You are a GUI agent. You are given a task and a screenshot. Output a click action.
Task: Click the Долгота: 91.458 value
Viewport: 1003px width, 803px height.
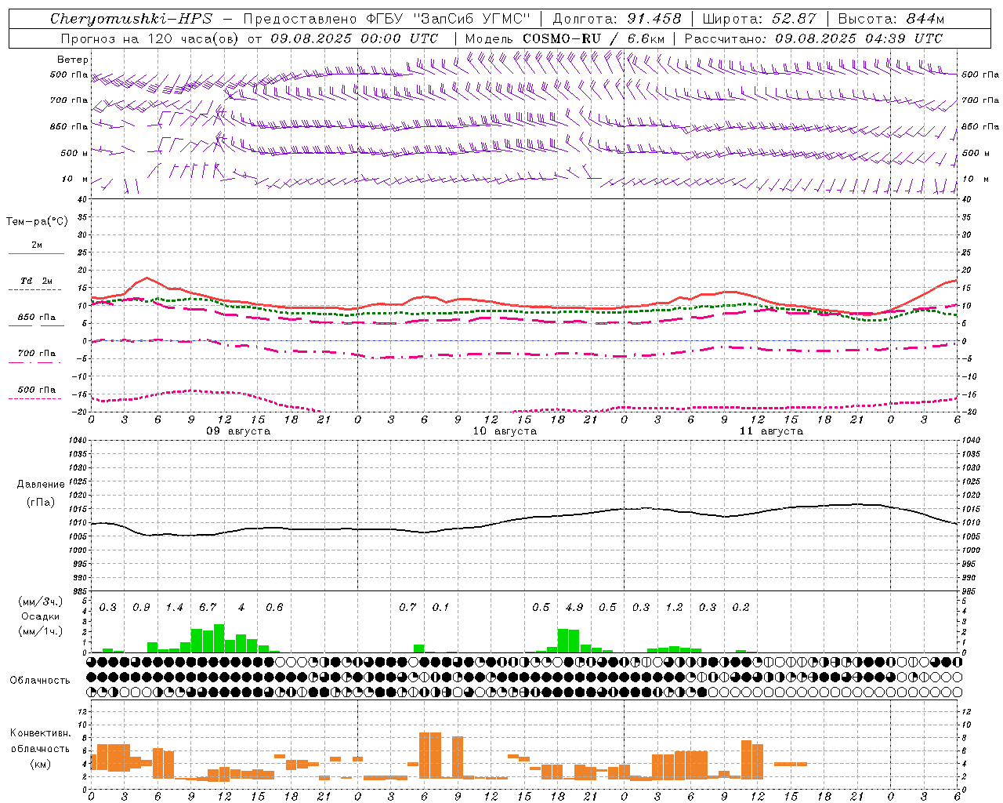pos(617,19)
